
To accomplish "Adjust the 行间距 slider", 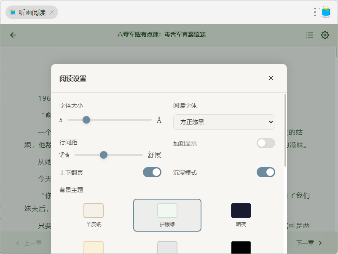I will (x=109, y=155).
